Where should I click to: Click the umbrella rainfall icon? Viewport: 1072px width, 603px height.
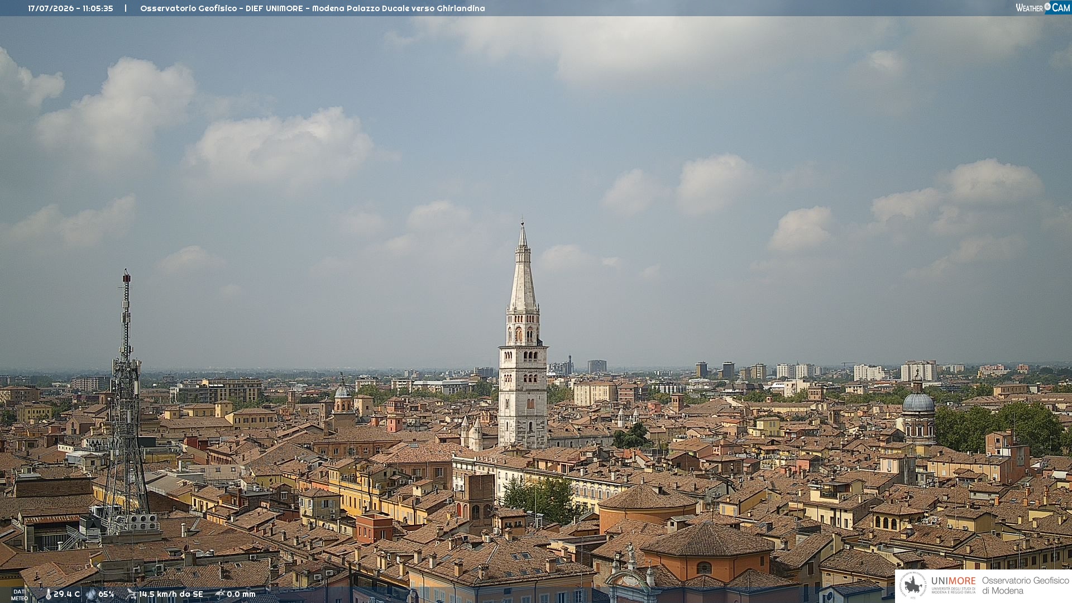[220, 594]
